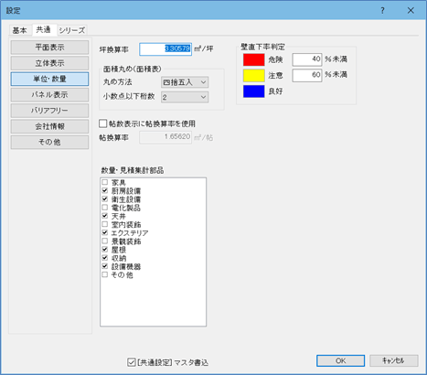Viewport: 427px width, 375px height.
Task: Close the 設定 dialog
Action: pos(411,11)
